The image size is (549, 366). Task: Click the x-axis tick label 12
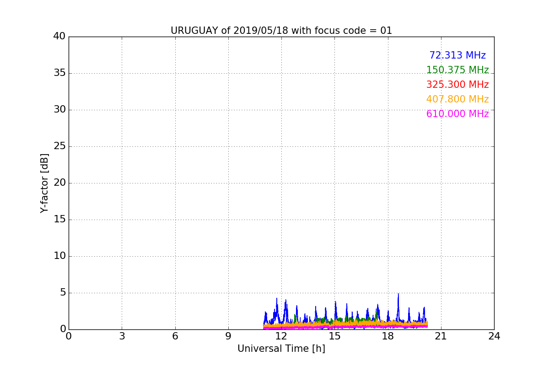pos(281,336)
